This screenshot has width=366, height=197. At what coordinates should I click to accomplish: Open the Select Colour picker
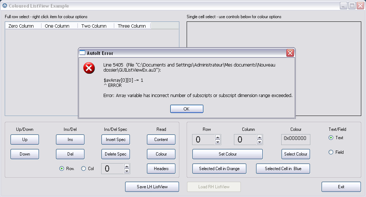tap(296, 154)
